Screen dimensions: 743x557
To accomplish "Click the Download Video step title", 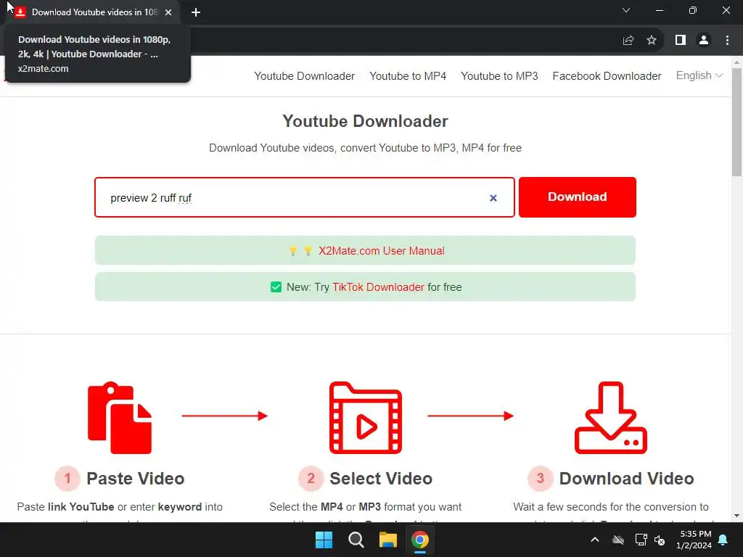I will pos(626,479).
